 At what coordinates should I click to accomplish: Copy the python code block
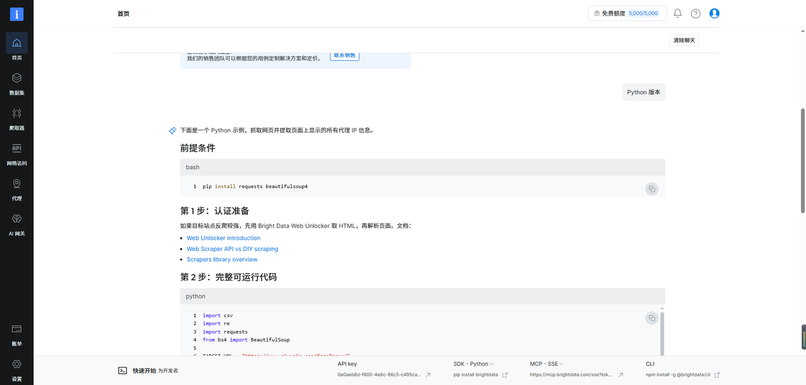coord(652,318)
